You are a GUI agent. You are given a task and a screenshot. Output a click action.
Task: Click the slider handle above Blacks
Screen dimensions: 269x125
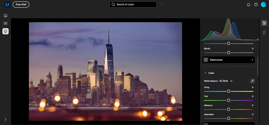[228, 44]
